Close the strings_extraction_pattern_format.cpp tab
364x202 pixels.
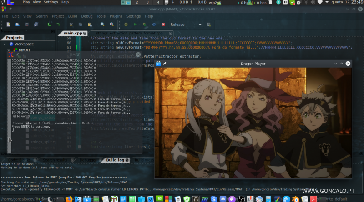(171, 33)
